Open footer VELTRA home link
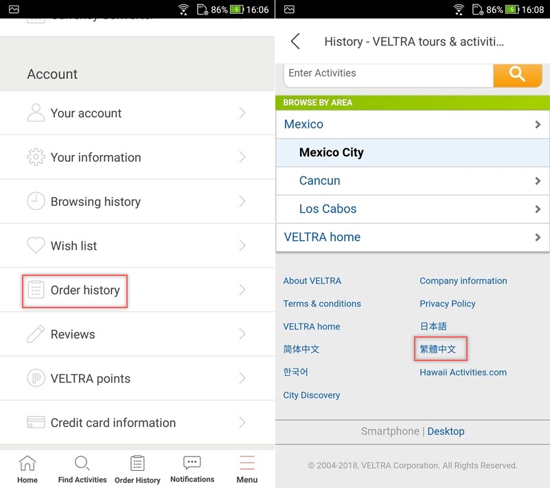The height and width of the screenshot is (488, 550). coord(312,327)
